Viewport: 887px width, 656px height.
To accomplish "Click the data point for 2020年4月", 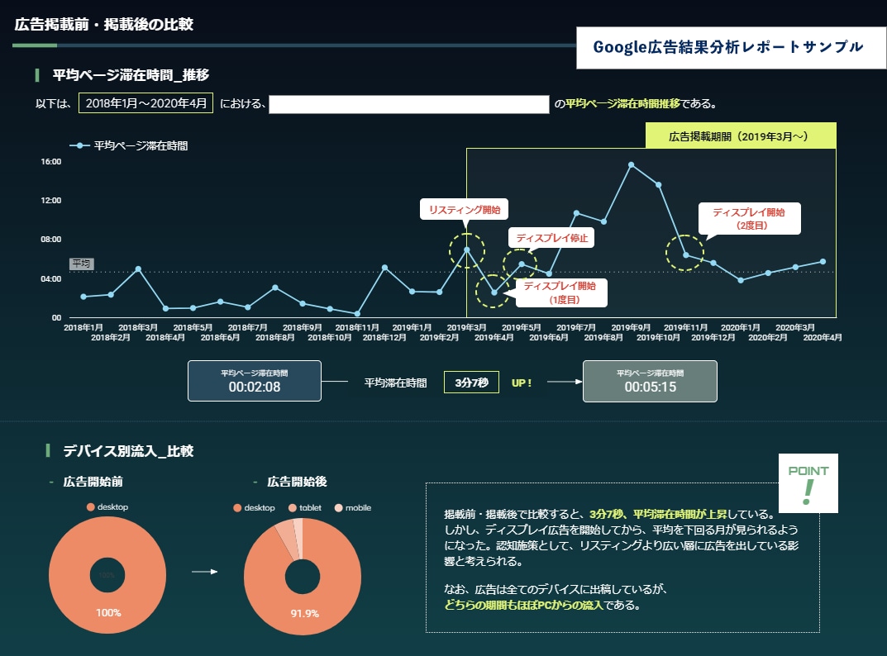I will click(823, 262).
